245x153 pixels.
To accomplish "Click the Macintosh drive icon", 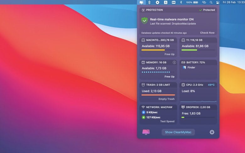I will (143, 40).
